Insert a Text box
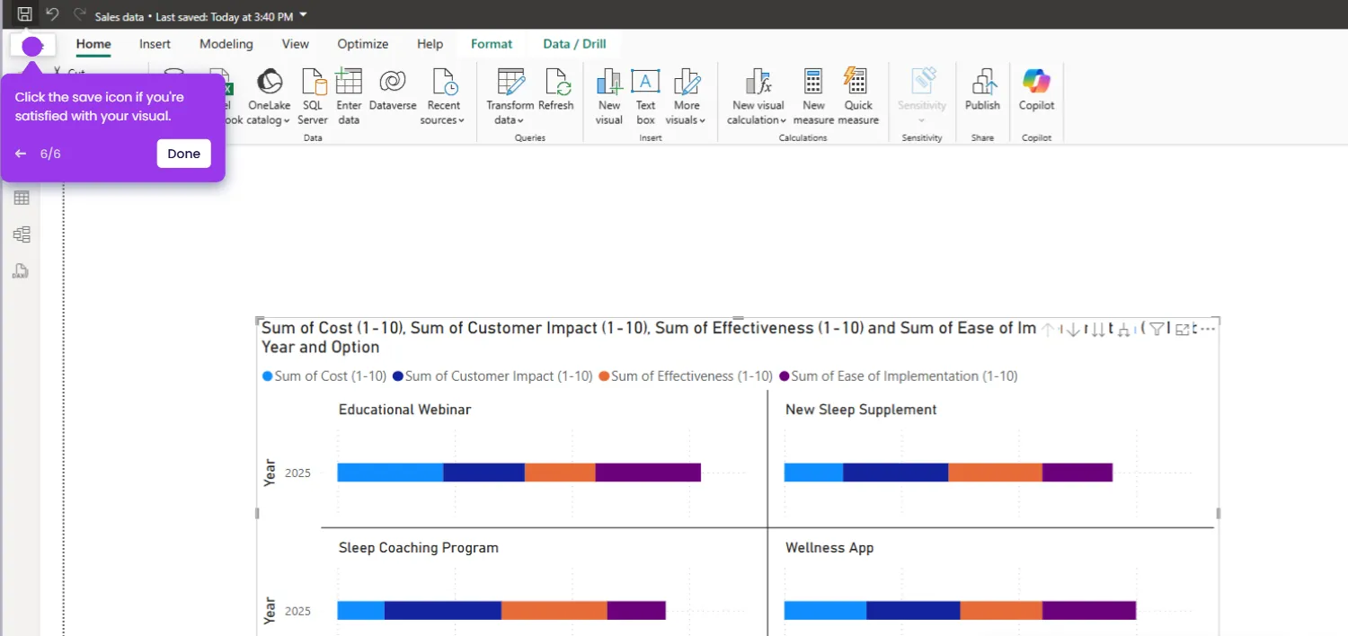Screen dimensions: 1348x636 pos(645,97)
